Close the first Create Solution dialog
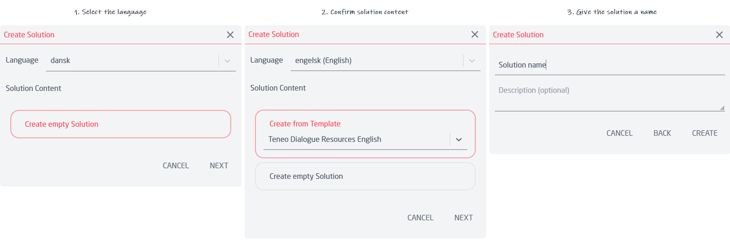Image resolution: width=730 pixels, height=240 pixels. point(230,35)
